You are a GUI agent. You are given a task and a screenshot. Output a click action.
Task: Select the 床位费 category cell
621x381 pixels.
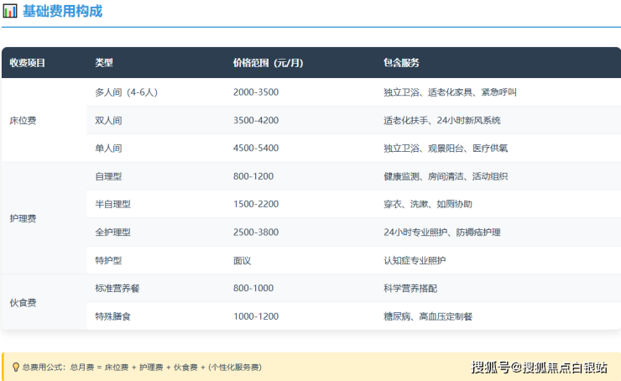23,120
